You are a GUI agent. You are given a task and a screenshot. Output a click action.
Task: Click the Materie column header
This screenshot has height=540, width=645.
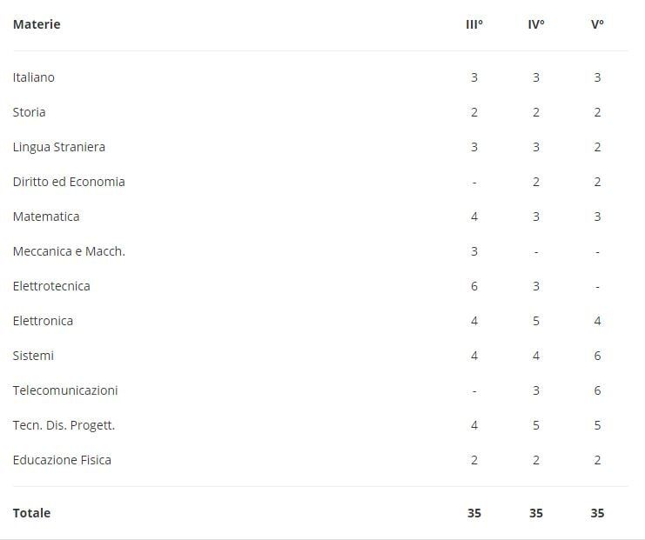click(37, 24)
